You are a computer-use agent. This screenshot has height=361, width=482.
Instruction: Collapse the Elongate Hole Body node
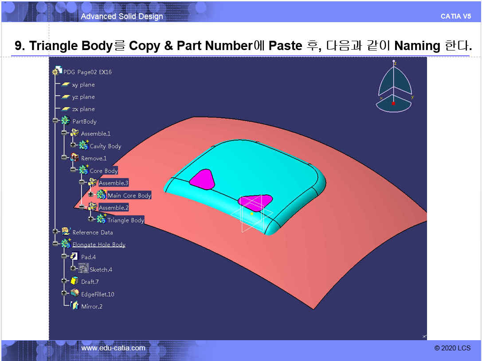pyautogui.click(x=55, y=244)
